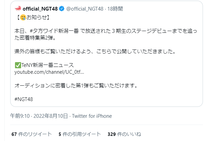Open the official_NGT48 display name

click(40, 9)
